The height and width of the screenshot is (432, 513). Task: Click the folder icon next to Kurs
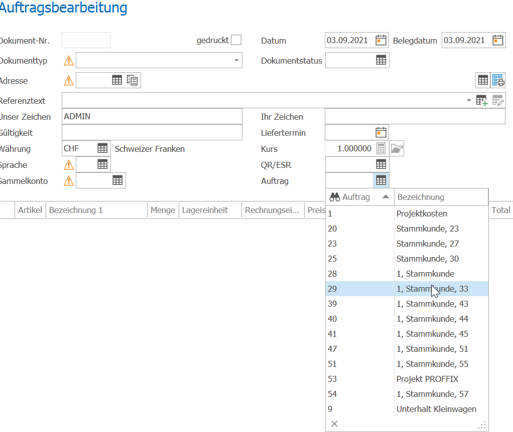point(397,148)
